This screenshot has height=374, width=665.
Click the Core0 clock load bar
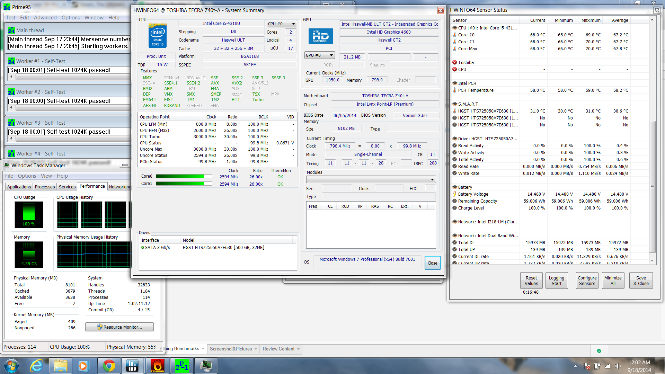(x=184, y=176)
